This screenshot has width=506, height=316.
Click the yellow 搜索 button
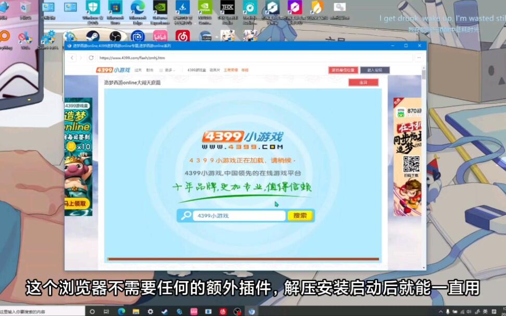coord(300,216)
